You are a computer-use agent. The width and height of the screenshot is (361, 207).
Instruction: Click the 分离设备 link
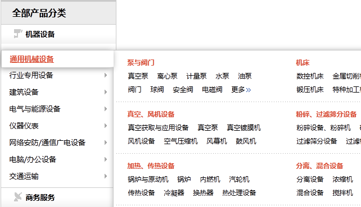click(x=310, y=179)
